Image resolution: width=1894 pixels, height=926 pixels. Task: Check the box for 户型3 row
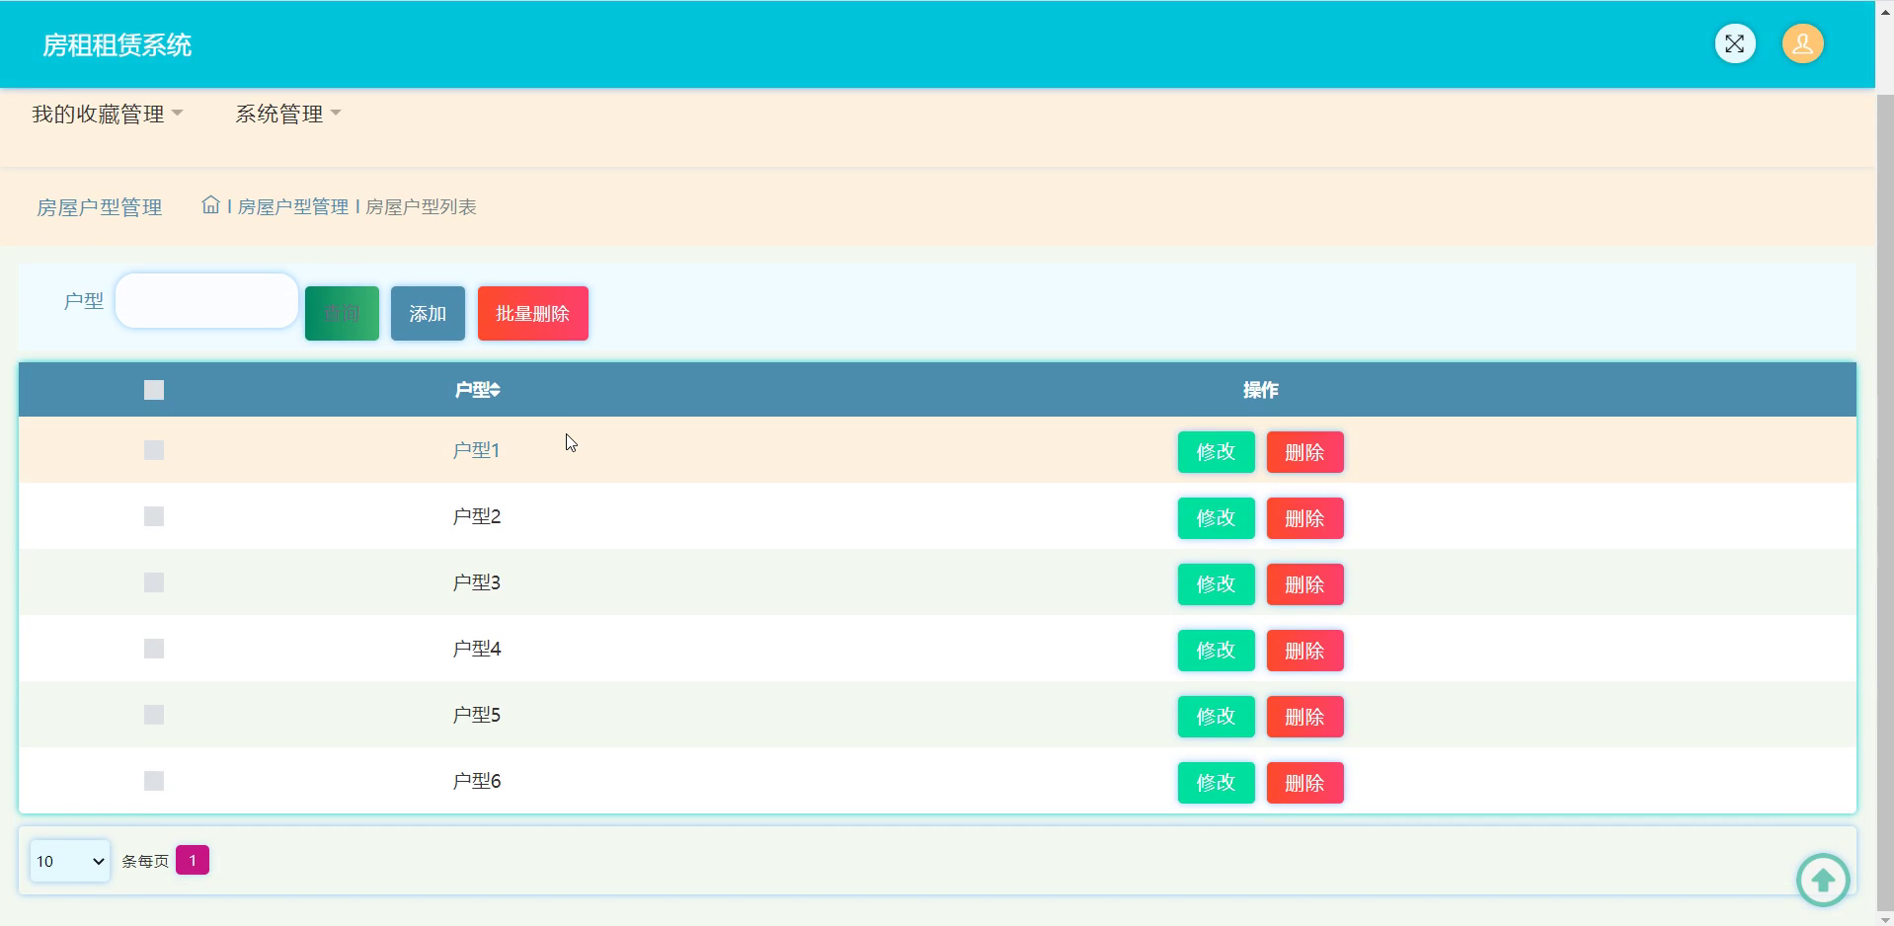(154, 582)
